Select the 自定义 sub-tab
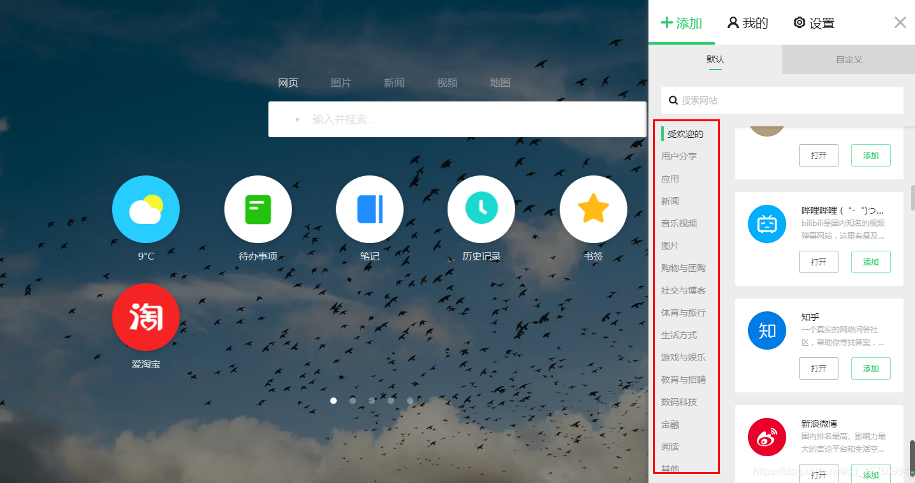Image resolution: width=915 pixels, height=483 pixels. (x=849, y=59)
